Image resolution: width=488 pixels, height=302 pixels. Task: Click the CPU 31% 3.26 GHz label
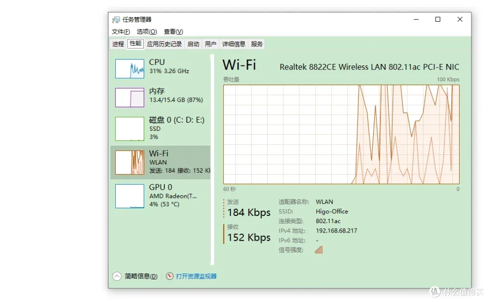coord(169,71)
